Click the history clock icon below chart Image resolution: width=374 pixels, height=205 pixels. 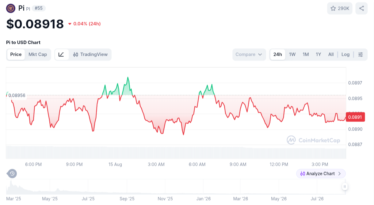[12, 174]
